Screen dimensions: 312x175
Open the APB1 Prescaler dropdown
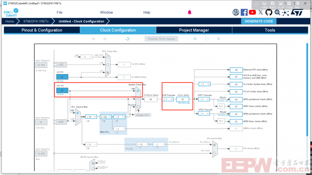[204, 99]
